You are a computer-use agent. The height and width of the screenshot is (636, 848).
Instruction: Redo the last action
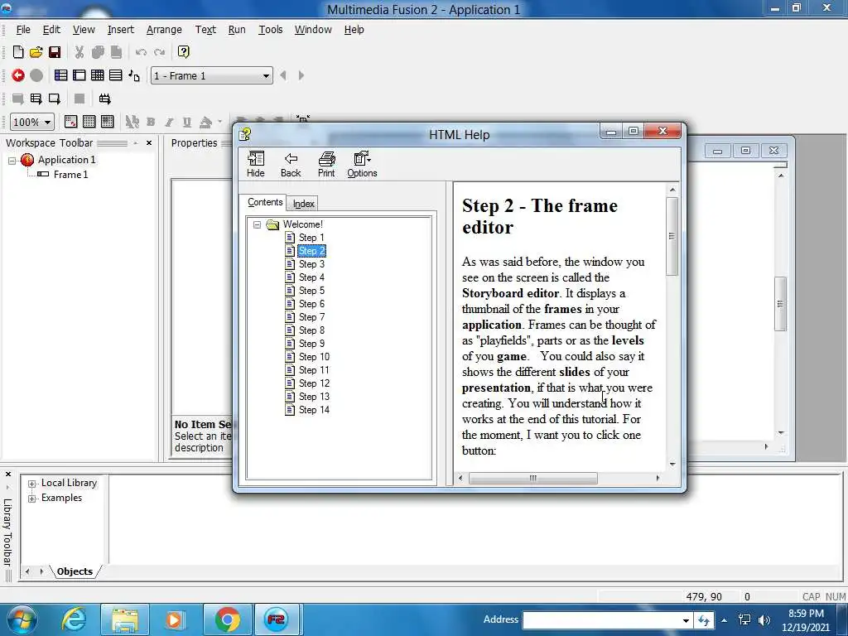160,52
